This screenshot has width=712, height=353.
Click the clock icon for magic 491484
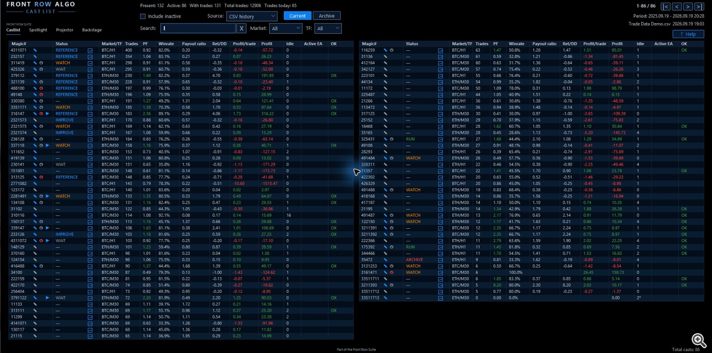[x=392, y=158]
